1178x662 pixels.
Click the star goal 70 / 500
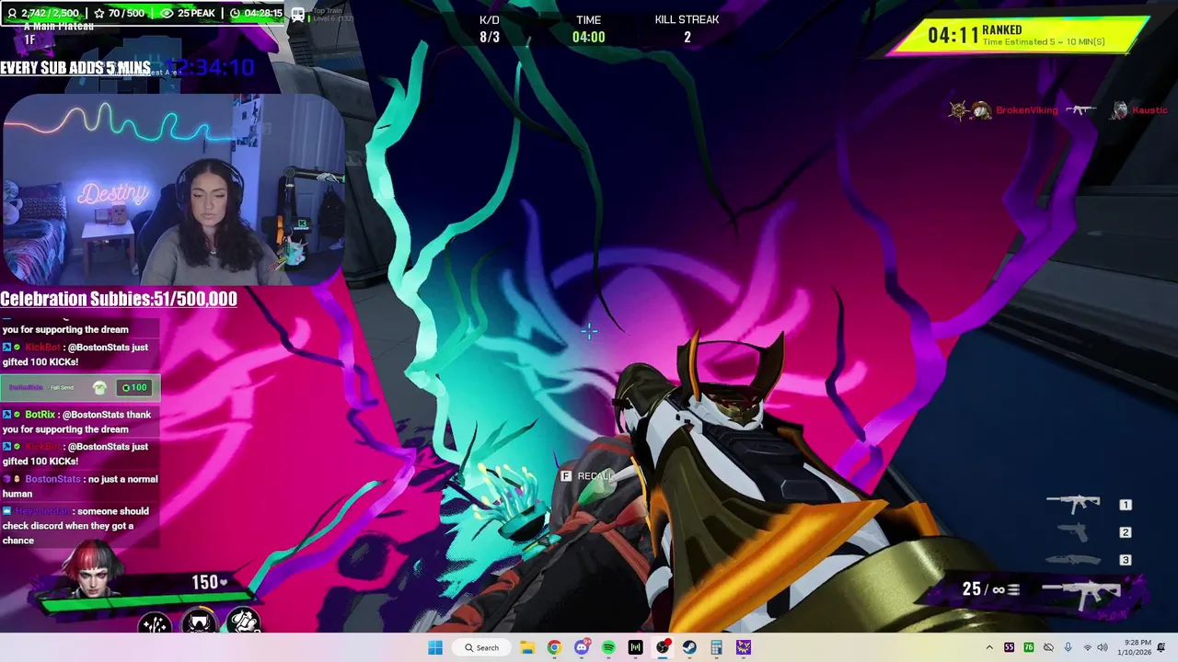(x=118, y=14)
